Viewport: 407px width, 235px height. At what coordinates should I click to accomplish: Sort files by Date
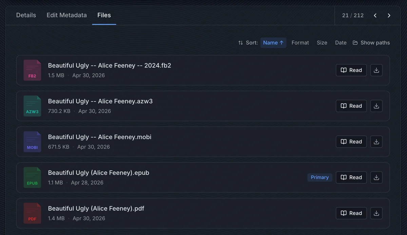[341, 43]
